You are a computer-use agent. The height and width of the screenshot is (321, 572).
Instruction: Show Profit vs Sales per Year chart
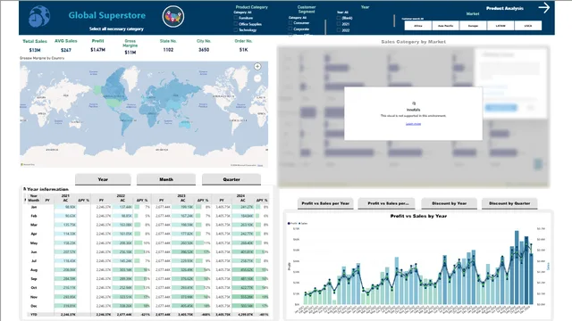tap(325, 203)
